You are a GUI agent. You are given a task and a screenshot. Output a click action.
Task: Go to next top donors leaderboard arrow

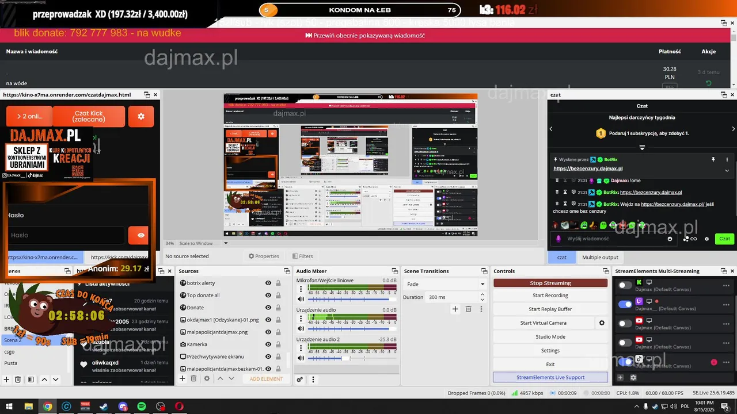pyautogui.click(x=733, y=129)
